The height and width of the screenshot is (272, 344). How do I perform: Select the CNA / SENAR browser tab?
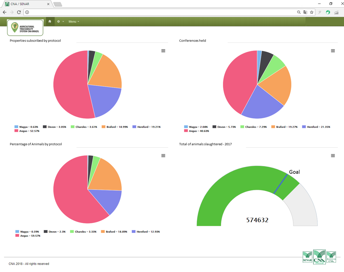click(25, 4)
